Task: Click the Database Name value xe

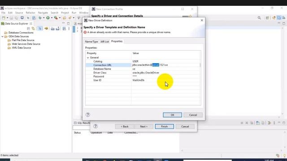Action: (134, 69)
